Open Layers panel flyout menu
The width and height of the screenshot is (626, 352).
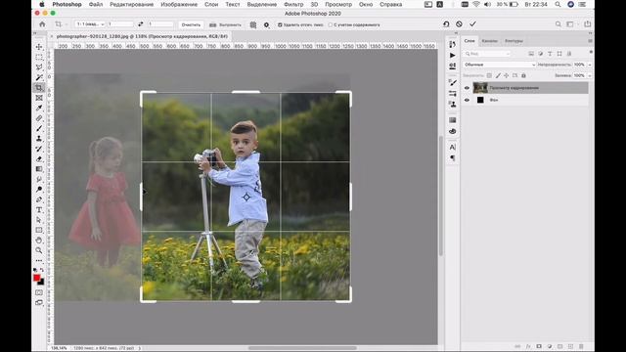coord(590,41)
